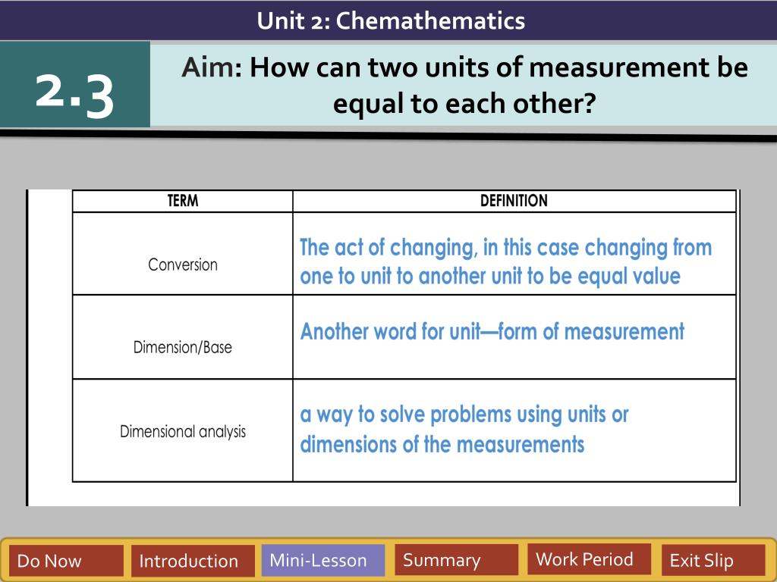Image resolution: width=777 pixels, height=582 pixels.
Task: Open the Work Period section
Action: coord(589,559)
